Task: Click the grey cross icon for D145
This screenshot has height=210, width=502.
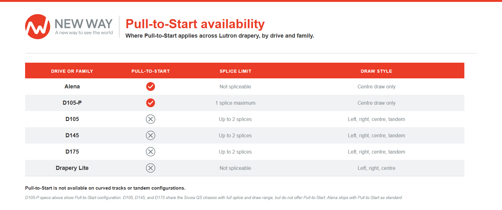Action: click(151, 135)
